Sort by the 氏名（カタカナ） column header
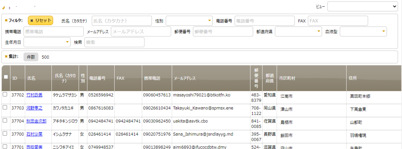The width and height of the screenshot is (402, 149). (x=65, y=79)
